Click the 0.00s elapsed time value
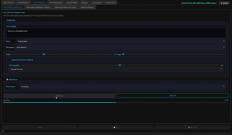Viewport: 232px width, 135px height. tap(227, 100)
